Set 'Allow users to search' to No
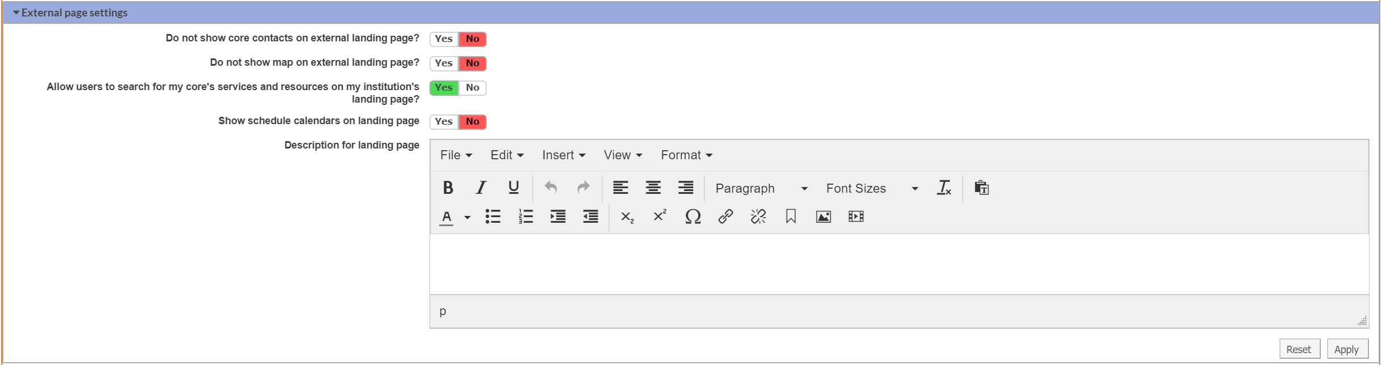The width and height of the screenshot is (1382, 365). [473, 88]
